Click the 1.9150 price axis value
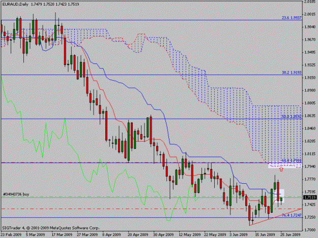The image size is (318, 238). point(310,78)
